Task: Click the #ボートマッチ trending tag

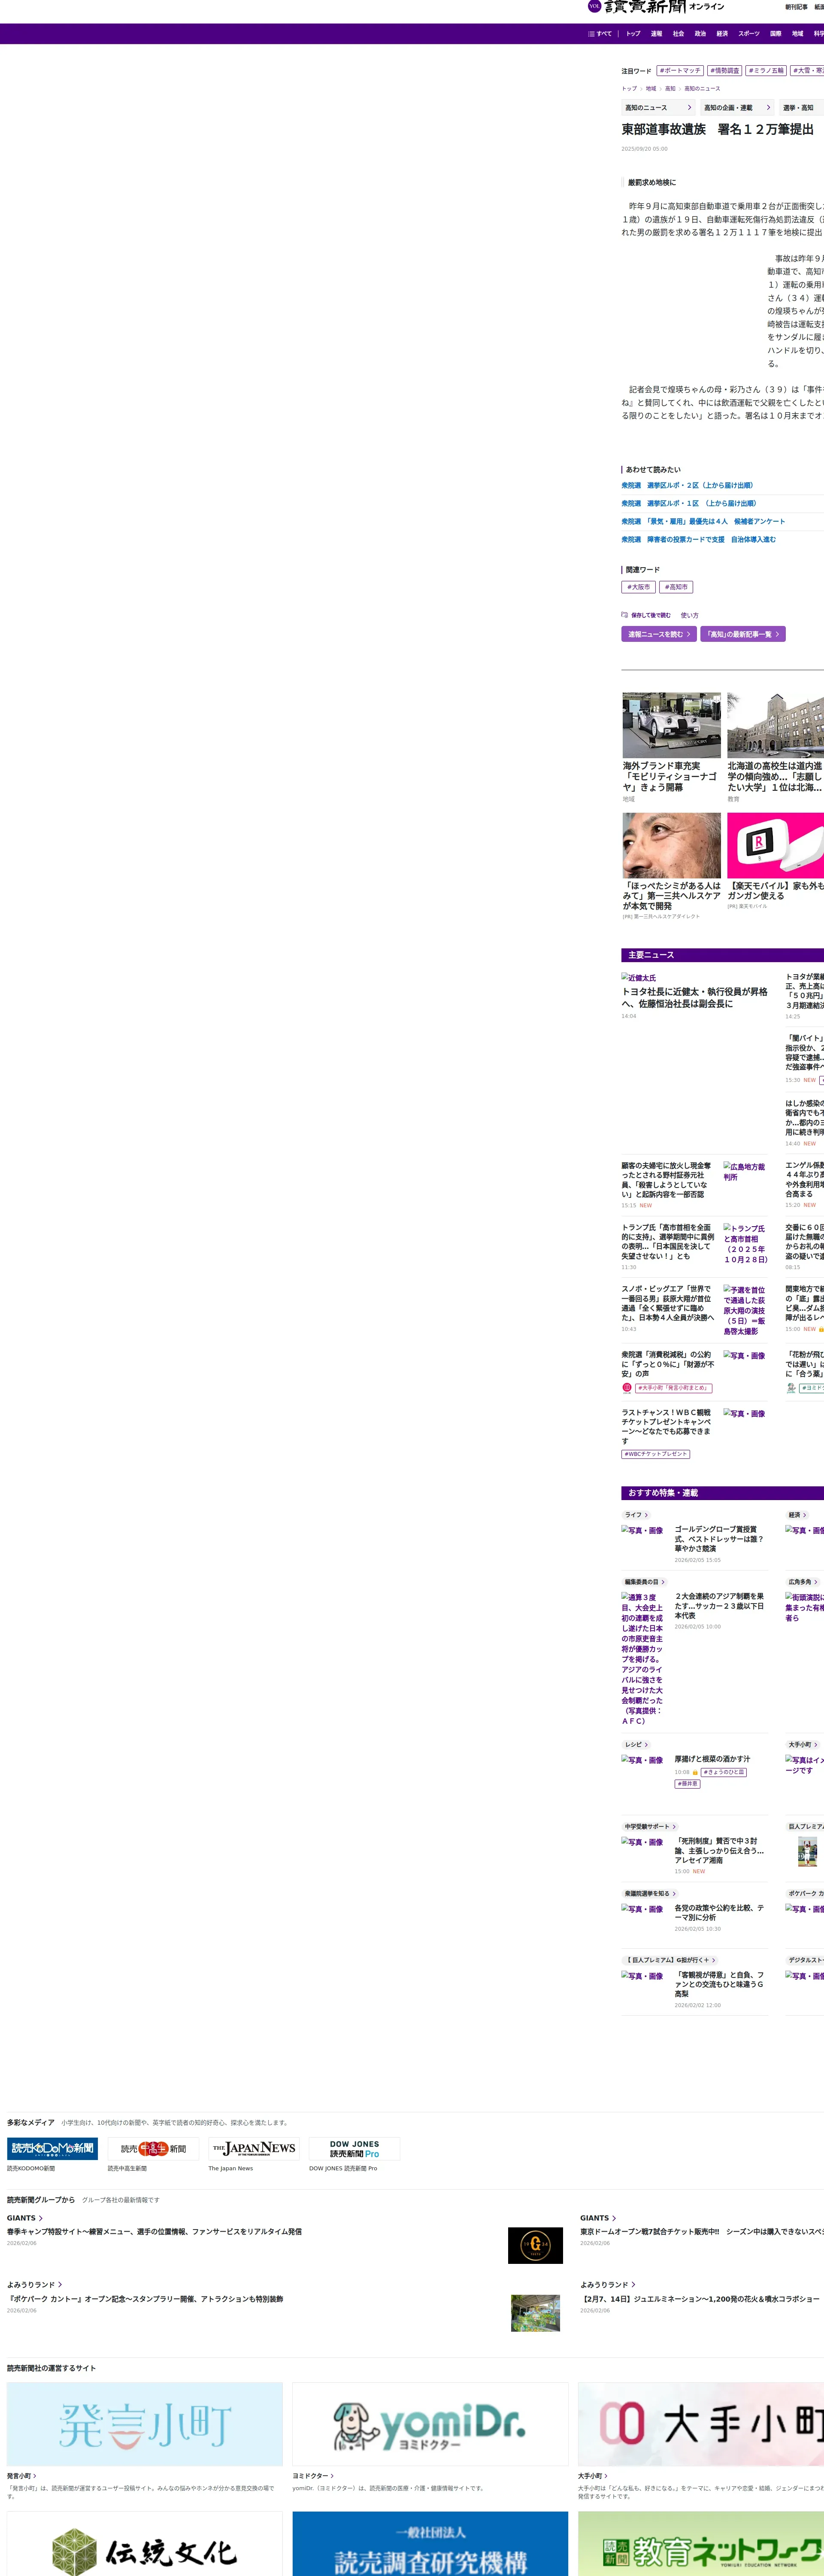Action: [x=680, y=71]
